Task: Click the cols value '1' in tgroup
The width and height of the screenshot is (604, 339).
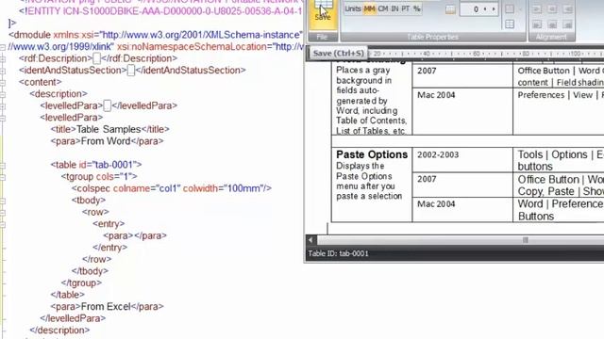Action: [x=125, y=176]
